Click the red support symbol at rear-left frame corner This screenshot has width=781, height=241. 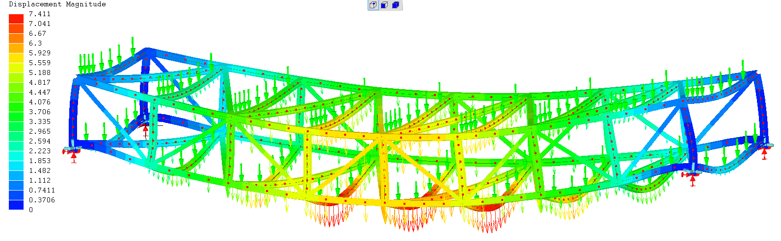pyautogui.click(x=145, y=130)
